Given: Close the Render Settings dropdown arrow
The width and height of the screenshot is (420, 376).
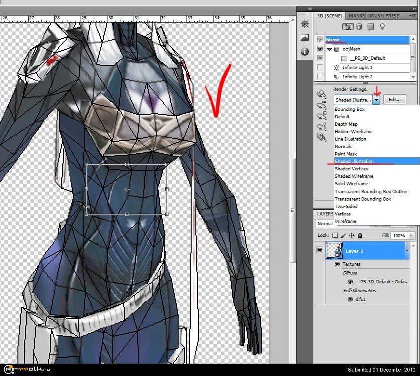Looking at the screenshot, I should point(376,100).
